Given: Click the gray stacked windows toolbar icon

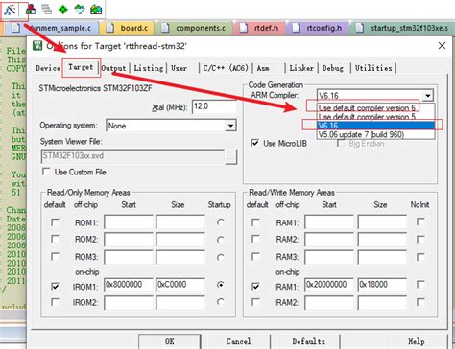Looking at the screenshot, I should pyautogui.click(x=47, y=10).
